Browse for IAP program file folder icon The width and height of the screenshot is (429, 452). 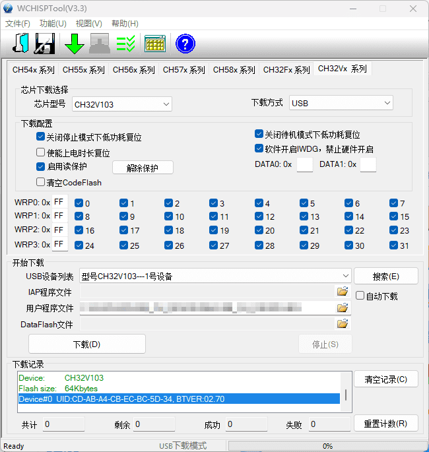tap(343, 292)
